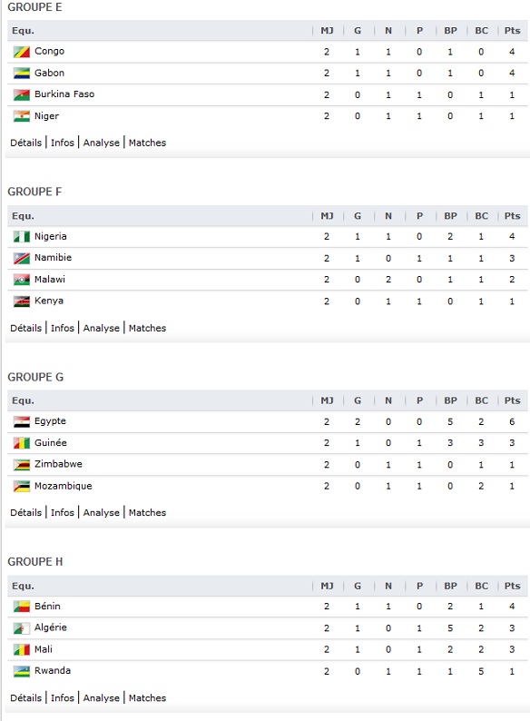This screenshot has height=721, width=530.
Task: Sort Groupe H by Equ. column
Action: click(x=23, y=587)
